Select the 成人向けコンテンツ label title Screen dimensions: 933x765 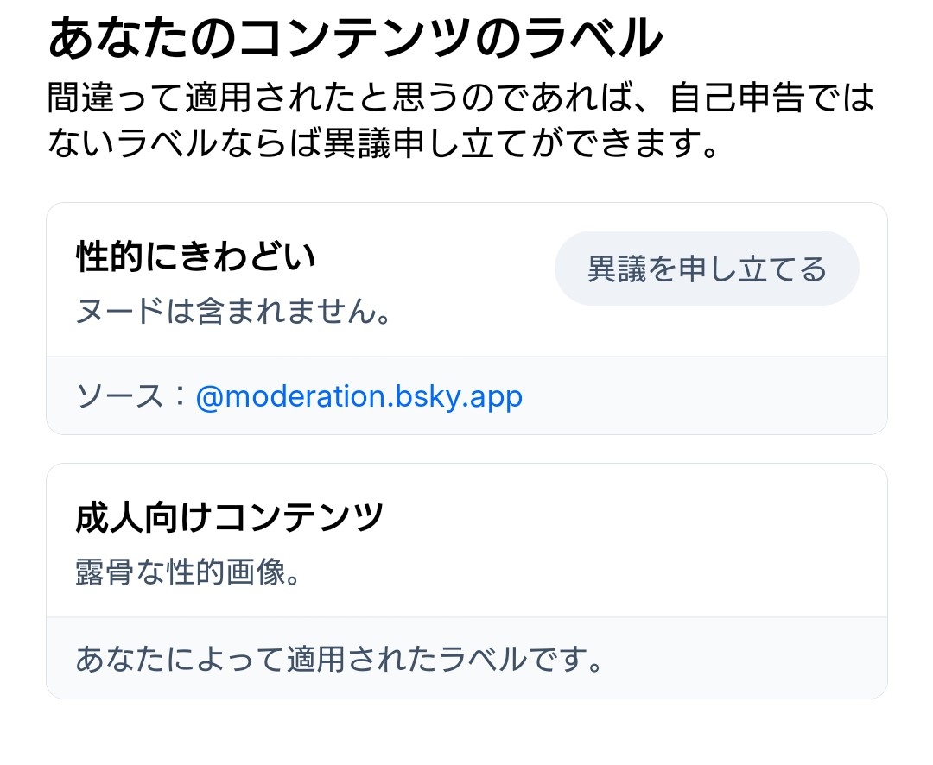[230, 517]
